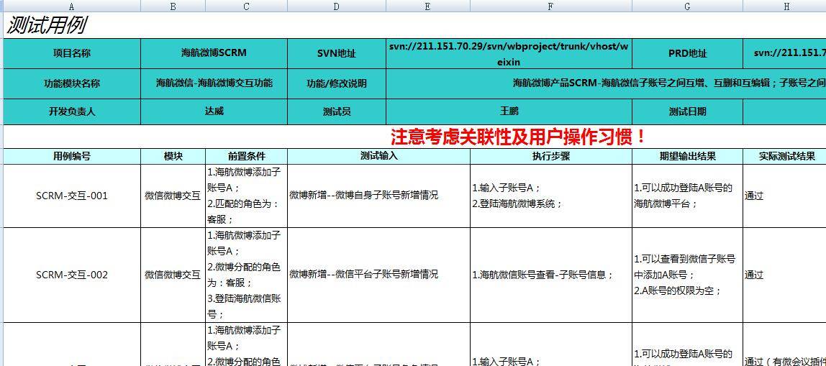Select 微信微博交互 in the SCRM-交互-002 row
This screenshot has width=826, height=366.
pos(173,275)
